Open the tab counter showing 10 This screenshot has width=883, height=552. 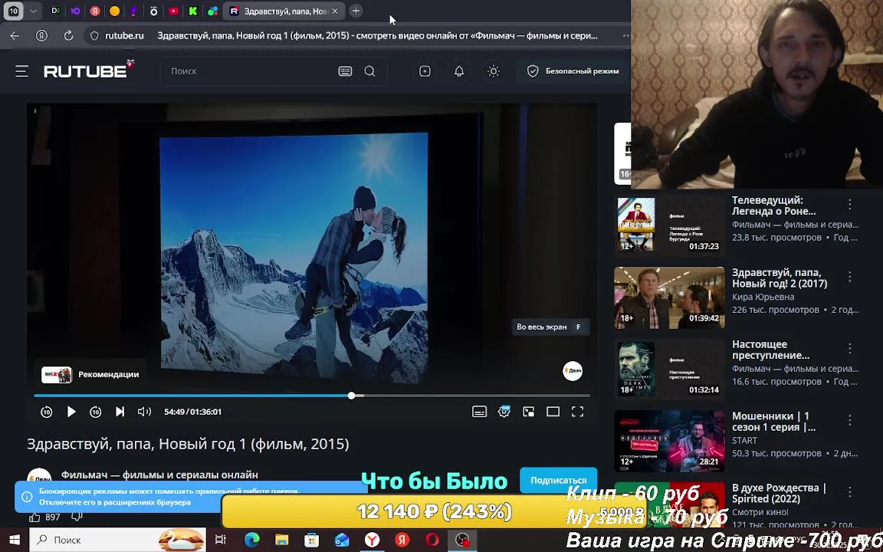[x=14, y=11]
